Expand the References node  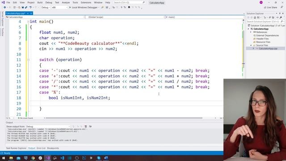(x=251, y=32)
